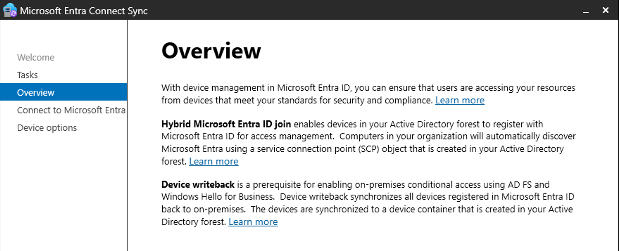Click the bold Device writeback text
Screen dimensions: 619x251
(x=198, y=185)
